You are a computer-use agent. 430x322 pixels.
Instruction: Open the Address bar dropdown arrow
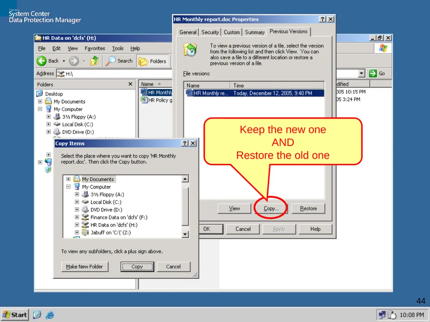pos(362,73)
